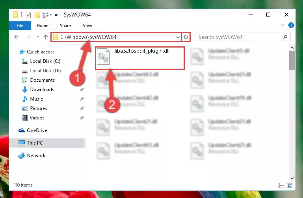Go back with the left arrow
This screenshot has width=303, height=198.
click(x=17, y=37)
